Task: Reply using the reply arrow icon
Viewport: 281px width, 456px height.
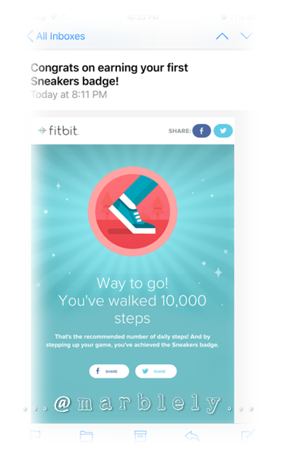Action: (x=192, y=436)
